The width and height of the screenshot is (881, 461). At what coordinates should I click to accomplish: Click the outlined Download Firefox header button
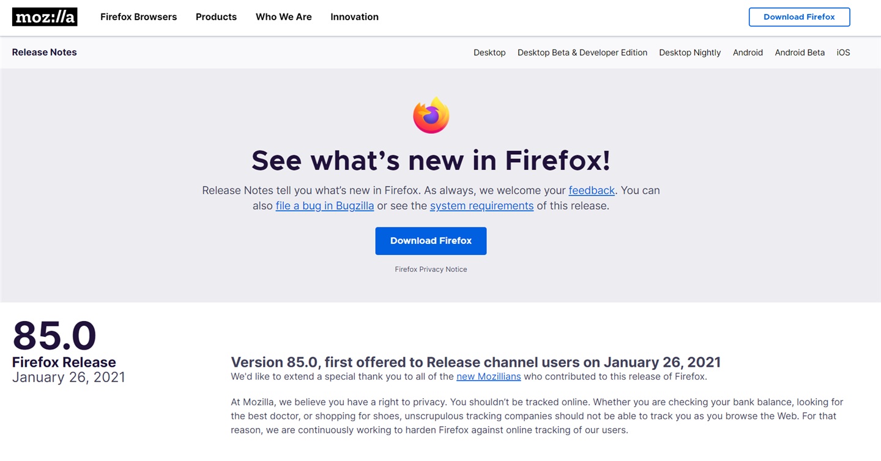(799, 17)
